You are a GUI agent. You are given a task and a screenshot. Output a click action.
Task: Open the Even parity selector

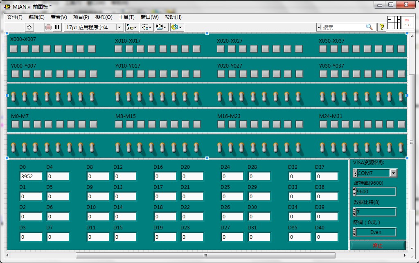(375, 232)
